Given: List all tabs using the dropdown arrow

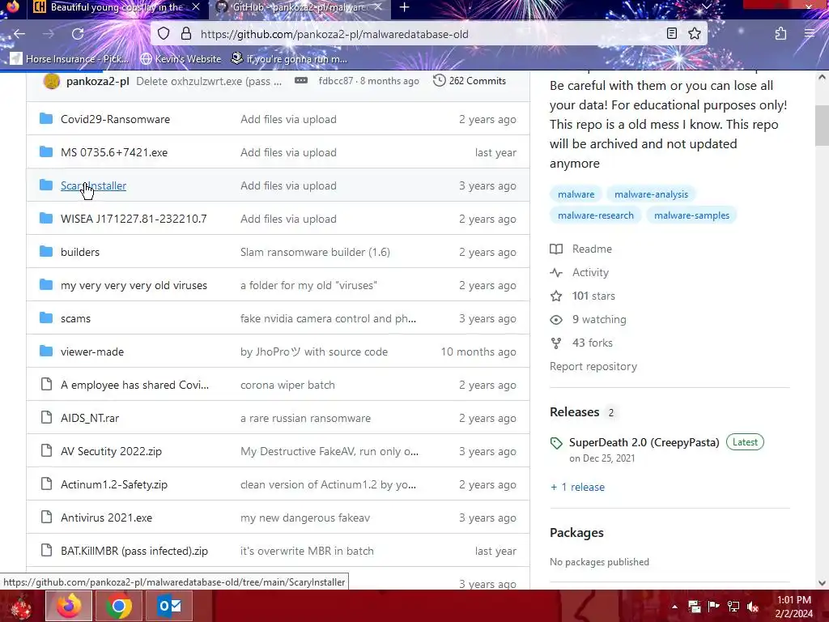Looking at the screenshot, I should pos(706,7).
